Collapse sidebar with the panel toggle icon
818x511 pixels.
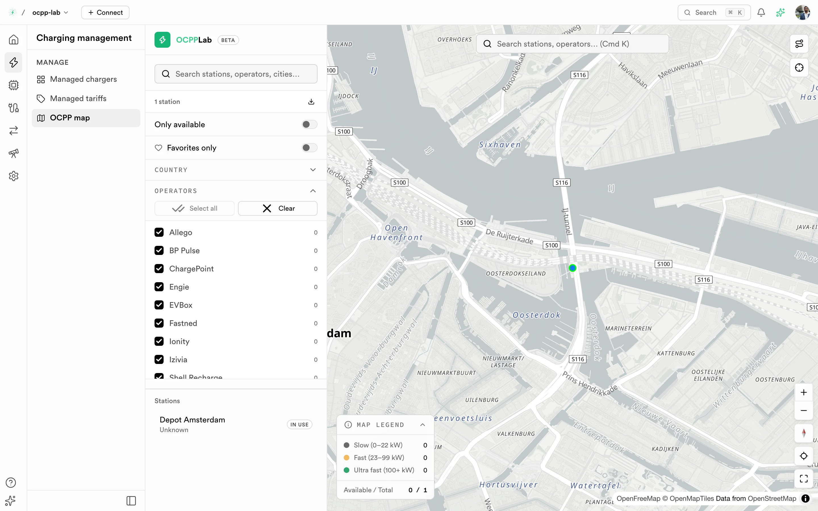coord(131,500)
